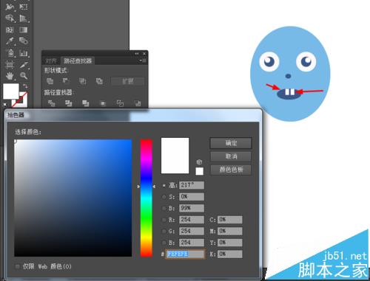Open the Pathfinder panel options menu
The width and height of the screenshot is (370, 281).
143,60
